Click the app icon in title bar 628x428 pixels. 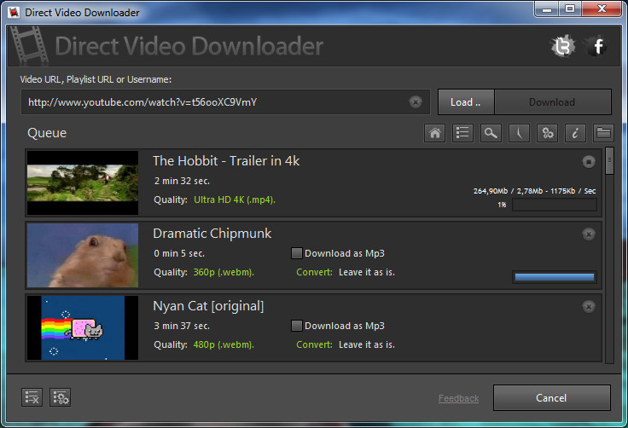(x=14, y=13)
